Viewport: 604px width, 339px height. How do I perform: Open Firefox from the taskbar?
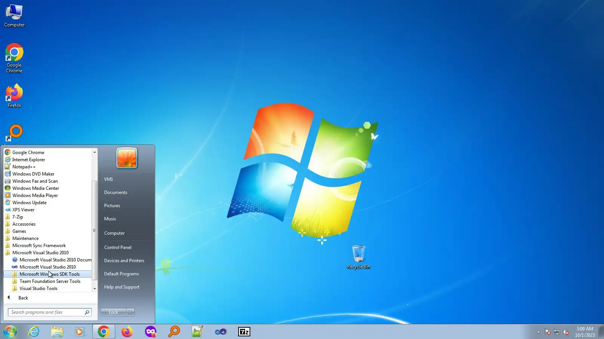(x=127, y=332)
